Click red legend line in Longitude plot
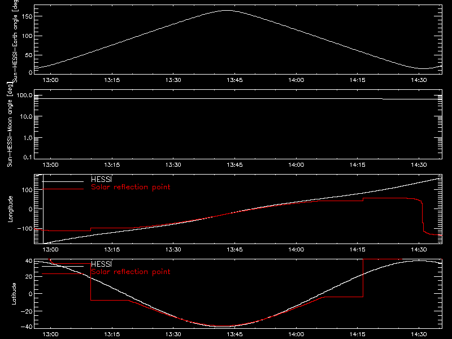 tap(63, 189)
